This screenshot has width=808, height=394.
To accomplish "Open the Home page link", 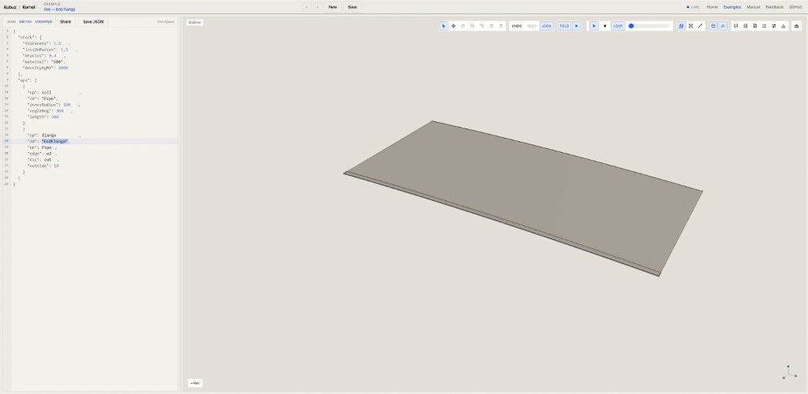I will tap(713, 7).
